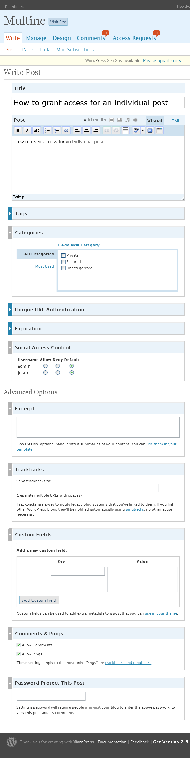Screen dimensions: 190x758
Task: Select Allow radio button for admin
Action: 46,366
